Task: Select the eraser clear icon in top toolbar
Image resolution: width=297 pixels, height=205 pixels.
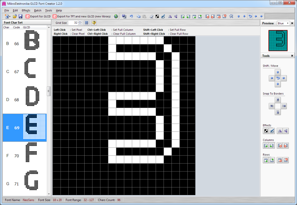Action: [x=151, y=16]
